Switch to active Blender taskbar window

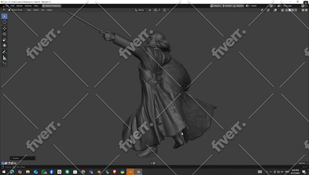(x=138, y=172)
